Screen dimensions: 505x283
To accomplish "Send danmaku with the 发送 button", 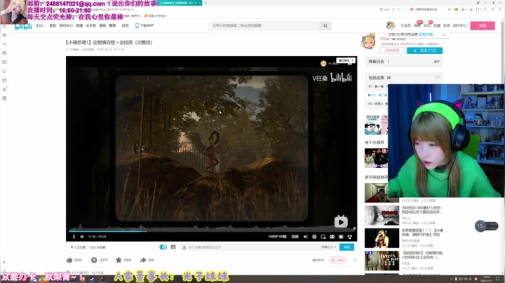I will (347, 247).
